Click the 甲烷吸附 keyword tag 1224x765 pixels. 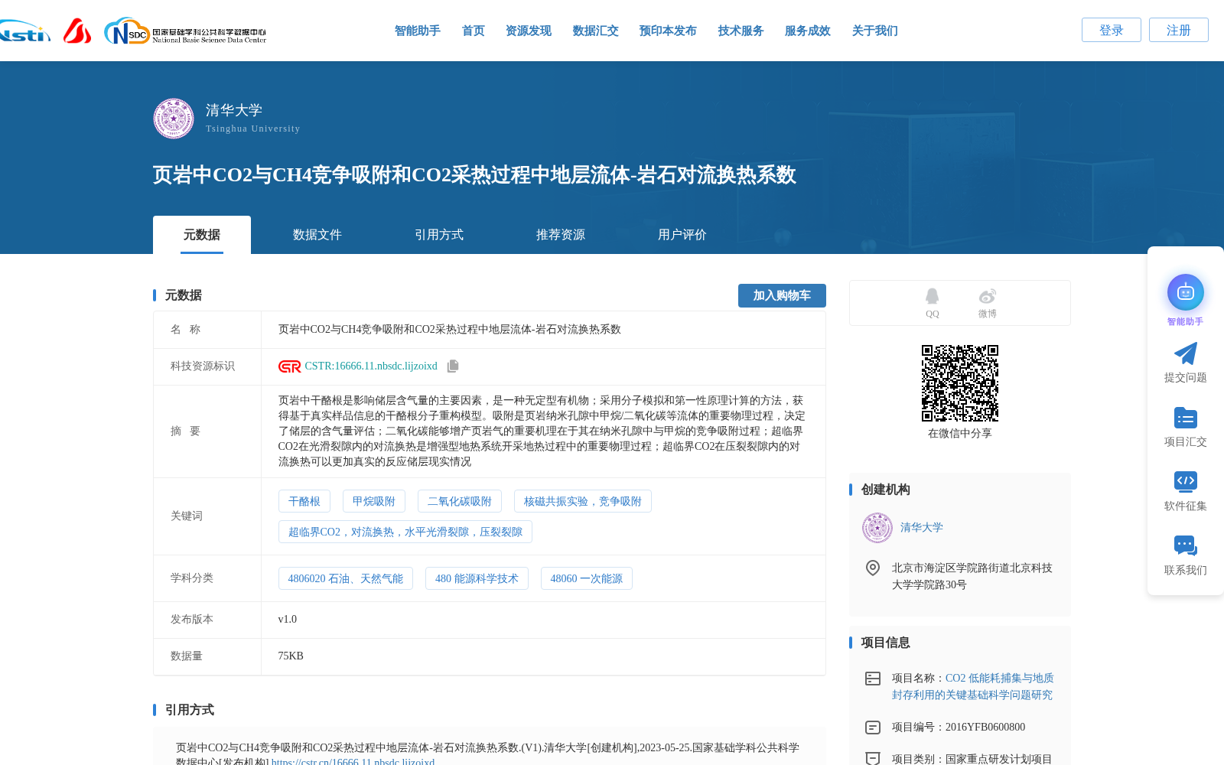coord(374,501)
